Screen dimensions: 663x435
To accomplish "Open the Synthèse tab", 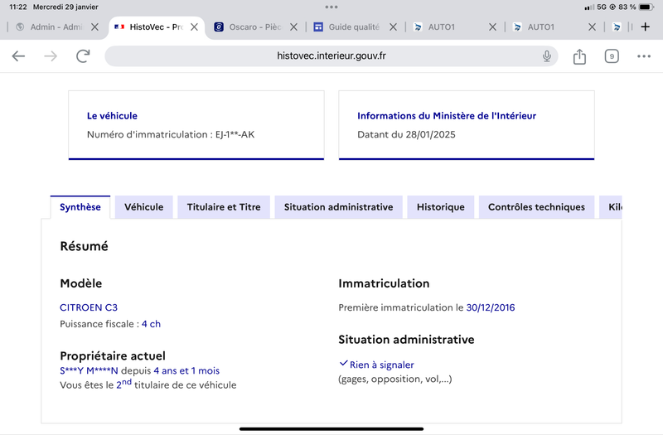I will pyautogui.click(x=80, y=207).
